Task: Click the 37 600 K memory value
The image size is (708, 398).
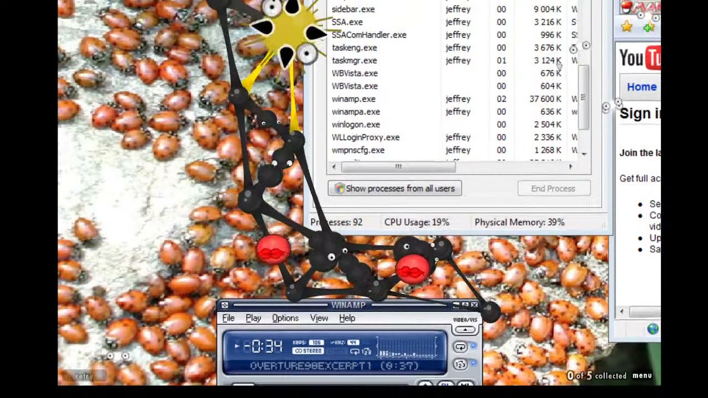Action: pos(545,99)
